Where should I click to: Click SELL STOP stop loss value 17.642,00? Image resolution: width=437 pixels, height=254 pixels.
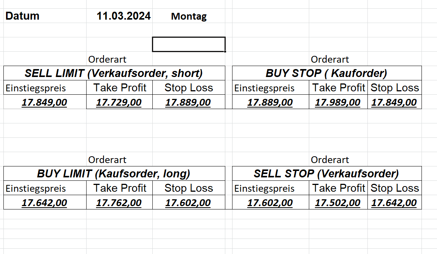[394, 203]
